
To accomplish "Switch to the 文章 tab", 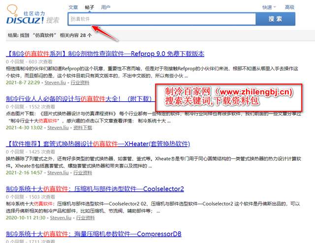I will click(73, 7).
